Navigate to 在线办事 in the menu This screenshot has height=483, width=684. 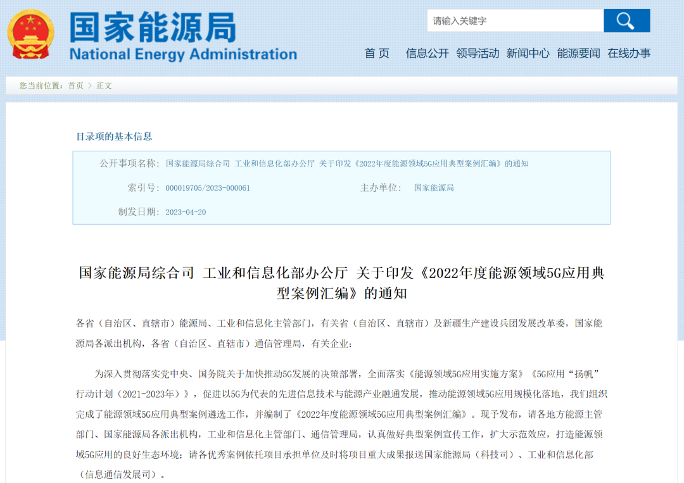[629, 54]
